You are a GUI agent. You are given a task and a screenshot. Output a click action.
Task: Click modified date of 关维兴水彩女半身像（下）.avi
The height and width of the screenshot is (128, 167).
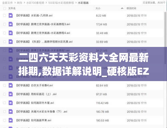[x=137, y=112]
